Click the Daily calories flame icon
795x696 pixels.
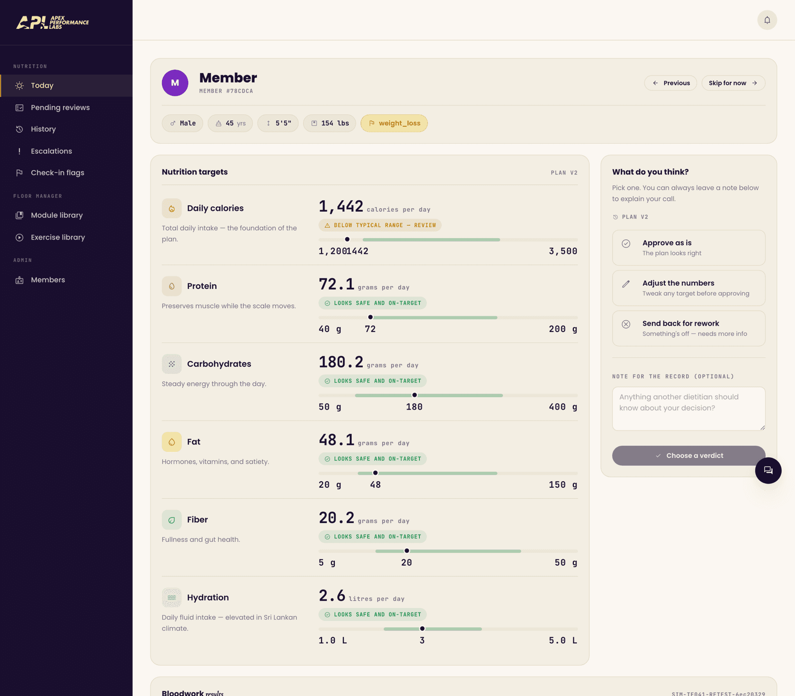(172, 208)
